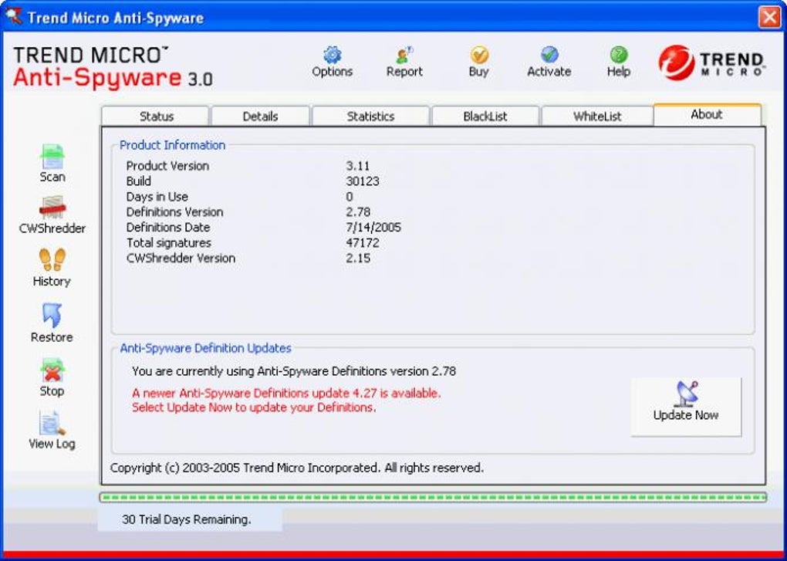Screen dimensions: 787x561
Task: Click the Activate globe icon
Action: coord(549,55)
